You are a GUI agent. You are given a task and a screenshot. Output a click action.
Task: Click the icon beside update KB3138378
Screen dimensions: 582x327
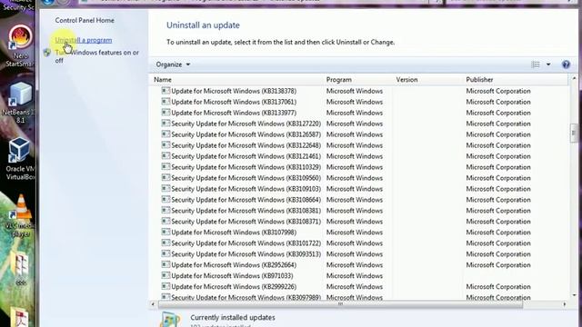pos(166,91)
